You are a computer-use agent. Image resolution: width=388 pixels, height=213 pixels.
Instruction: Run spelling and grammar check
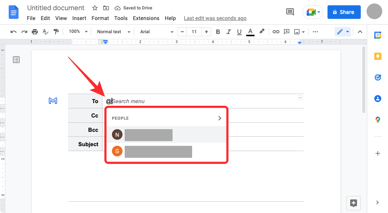coord(45,32)
